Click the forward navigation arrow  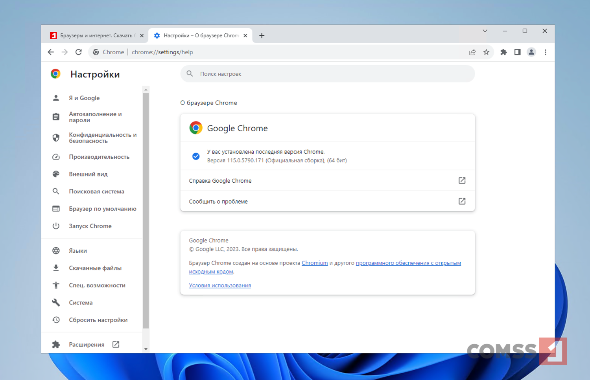point(65,52)
